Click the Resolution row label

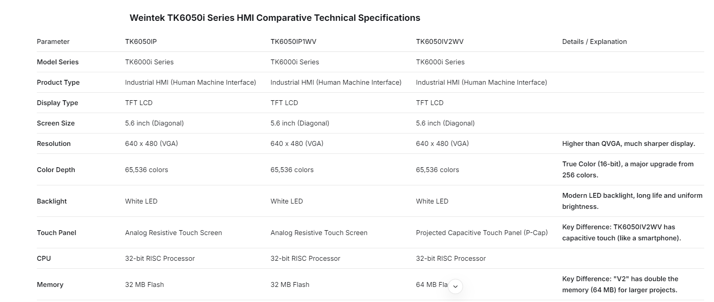(54, 144)
